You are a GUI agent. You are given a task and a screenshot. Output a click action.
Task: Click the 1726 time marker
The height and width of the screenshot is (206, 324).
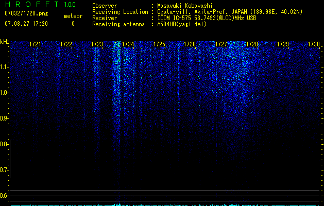(190, 44)
